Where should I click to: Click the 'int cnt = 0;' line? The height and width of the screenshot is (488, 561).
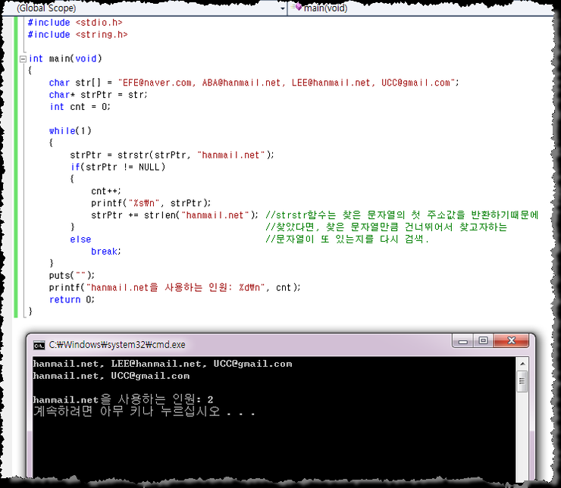point(80,107)
